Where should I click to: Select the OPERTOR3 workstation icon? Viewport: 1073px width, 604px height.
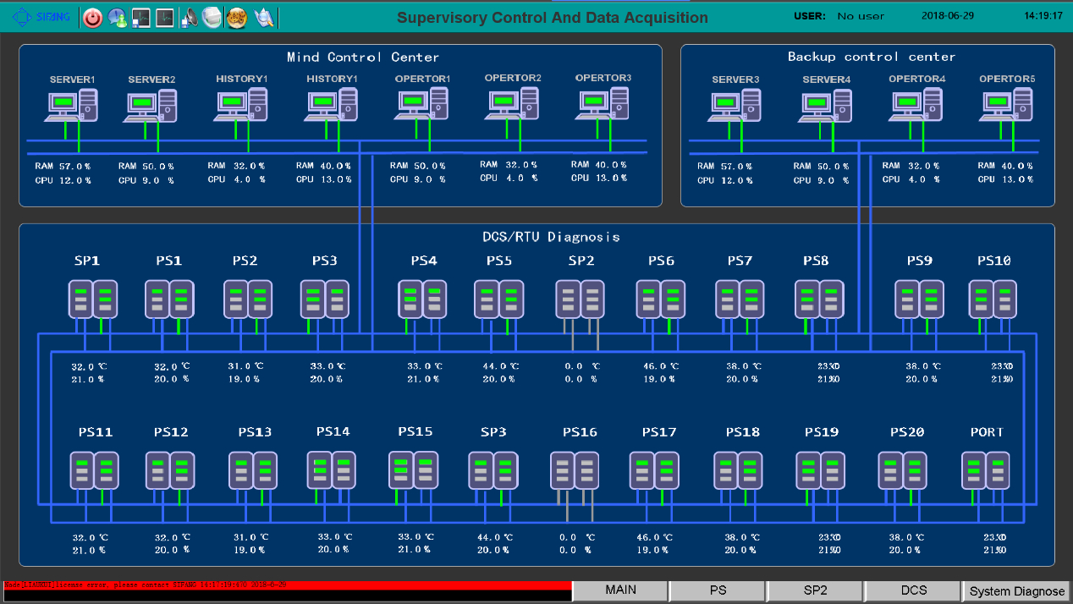click(x=603, y=104)
